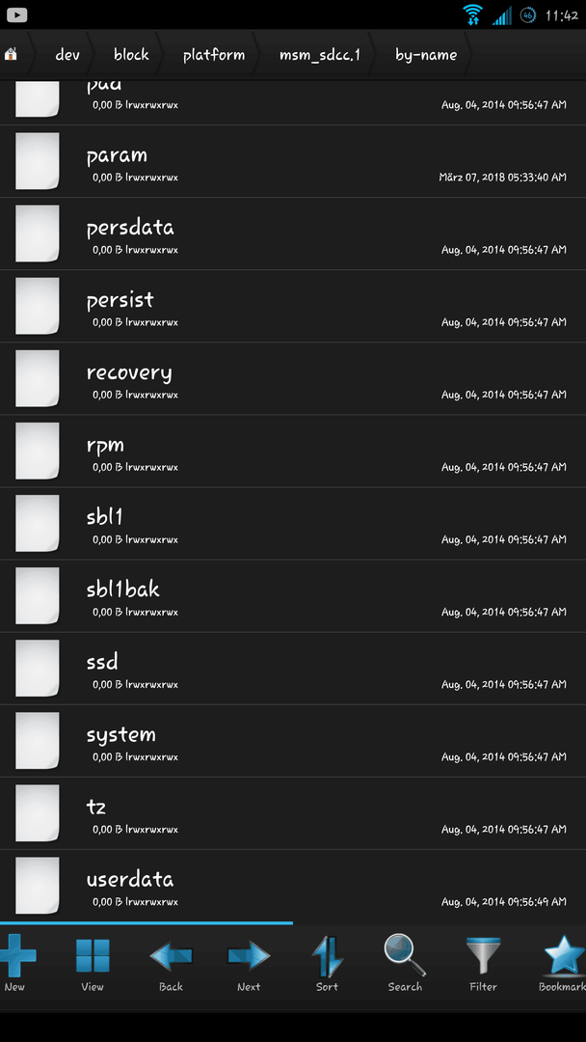Go back with the Back arrow
586x1042 pixels.
pos(171,956)
